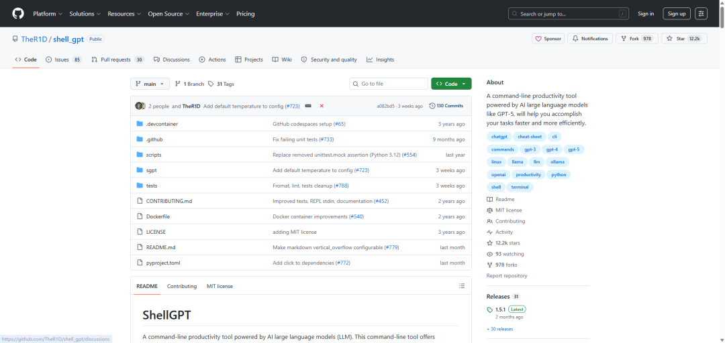Expand the Open Source menu
Image resolution: width=725 pixels, height=343 pixels.
(x=168, y=14)
